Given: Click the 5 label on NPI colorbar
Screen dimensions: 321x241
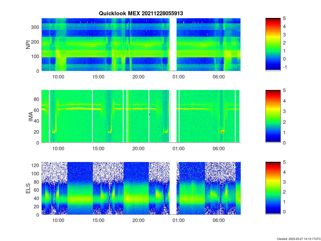Looking at the screenshot, I should click(x=285, y=18).
